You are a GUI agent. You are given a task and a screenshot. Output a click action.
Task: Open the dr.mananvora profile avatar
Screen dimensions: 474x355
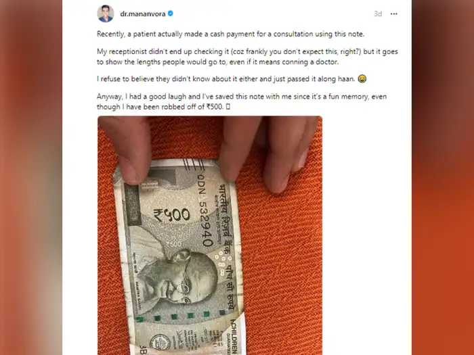[x=106, y=14]
